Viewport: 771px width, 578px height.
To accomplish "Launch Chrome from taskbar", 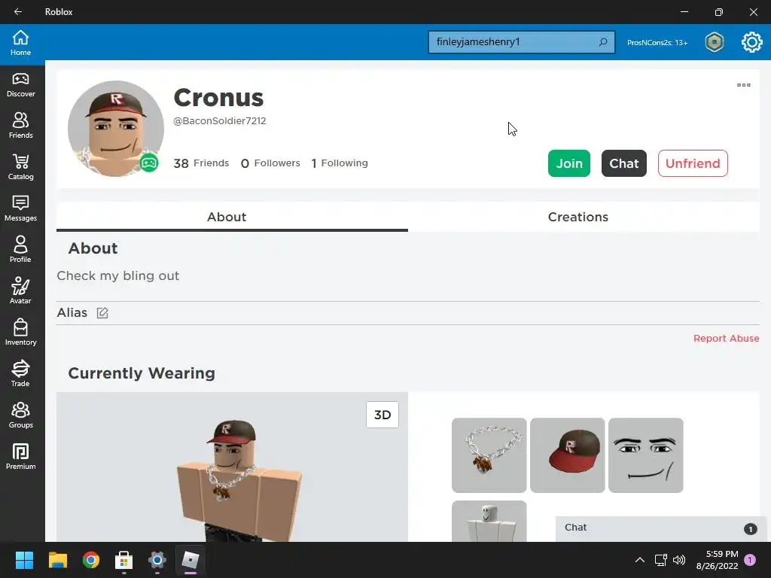I will point(91,560).
